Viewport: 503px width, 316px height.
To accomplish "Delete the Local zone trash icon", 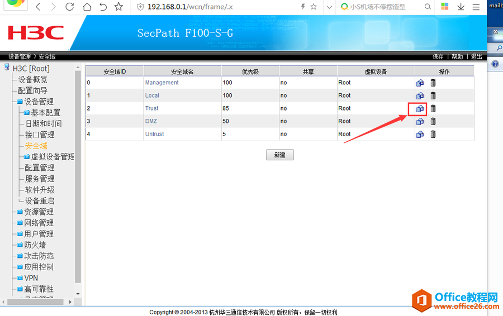I will pos(433,95).
